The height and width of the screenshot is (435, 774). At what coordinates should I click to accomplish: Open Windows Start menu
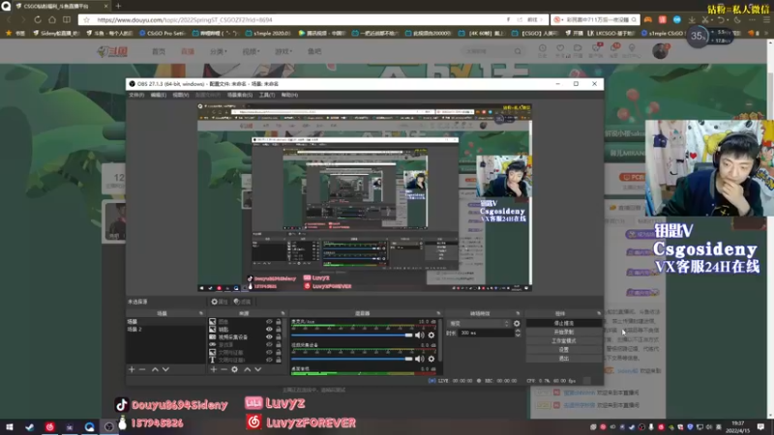tap(10, 426)
